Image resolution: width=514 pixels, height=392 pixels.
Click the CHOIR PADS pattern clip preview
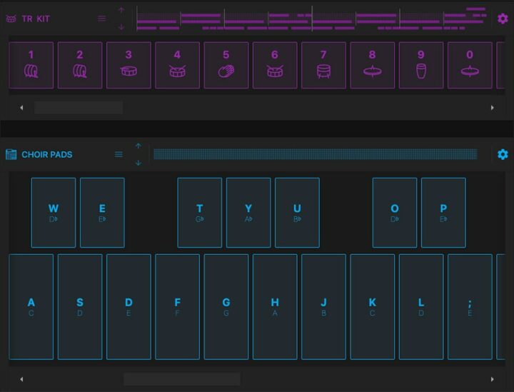[x=315, y=154]
